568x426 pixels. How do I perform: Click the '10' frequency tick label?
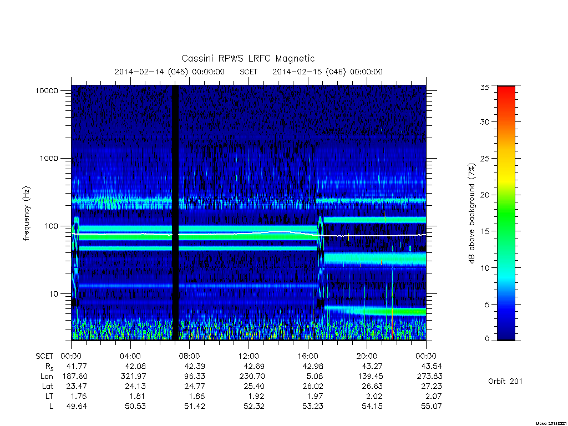pos(54,294)
